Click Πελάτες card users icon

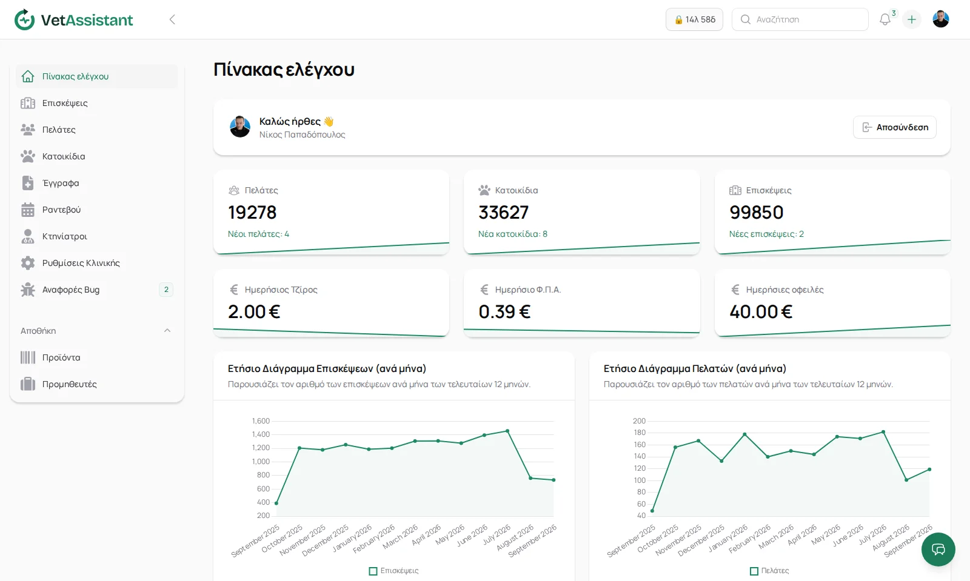[234, 190]
